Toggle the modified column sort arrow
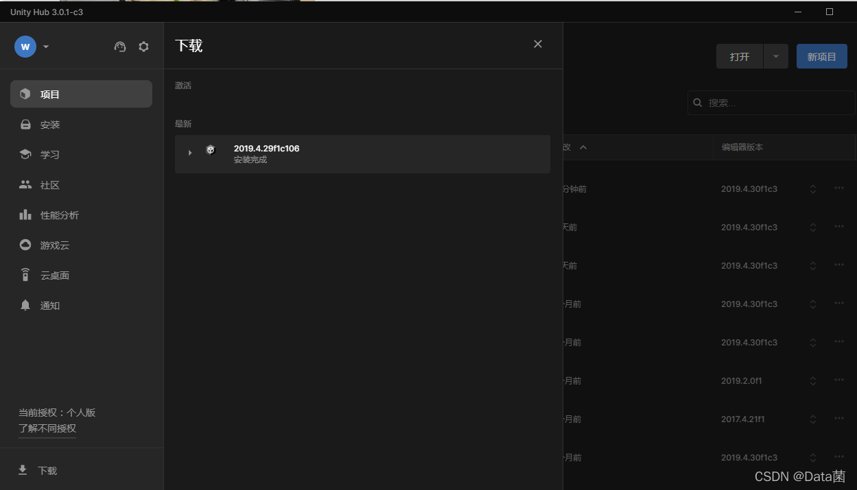Screen dimensions: 857x490 pyautogui.click(x=583, y=147)
